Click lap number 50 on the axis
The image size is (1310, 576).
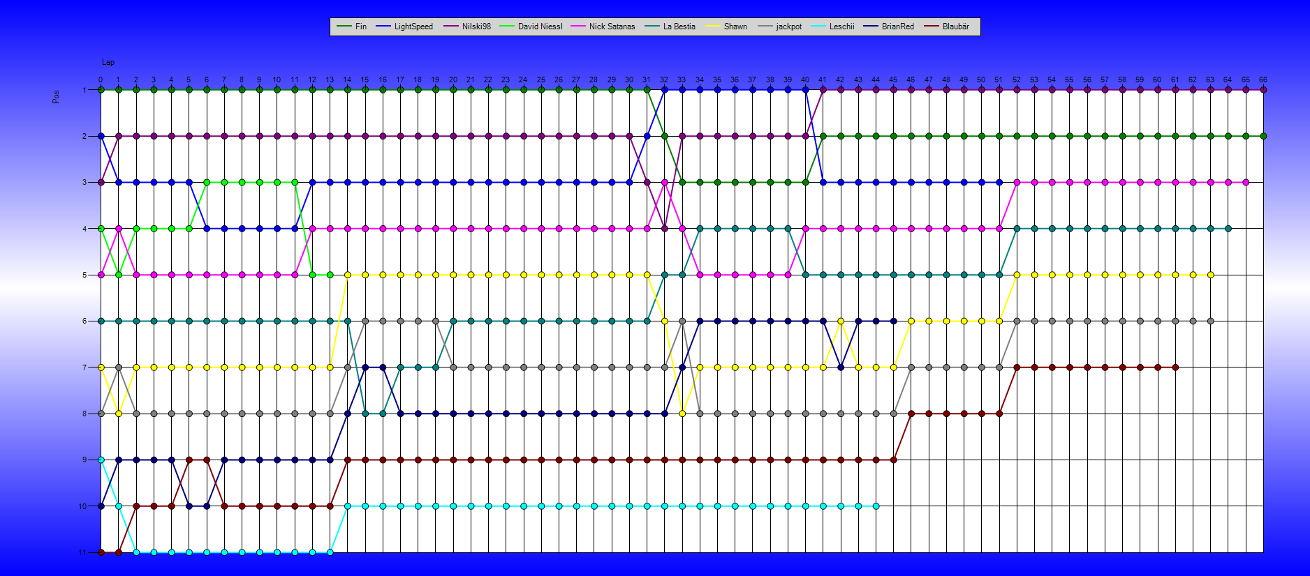tap(981, 79)
